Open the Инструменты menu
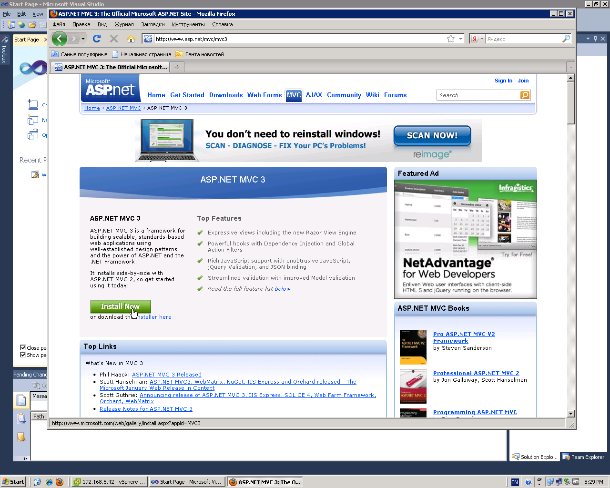The image size is (610, 488). pos(188,24)
